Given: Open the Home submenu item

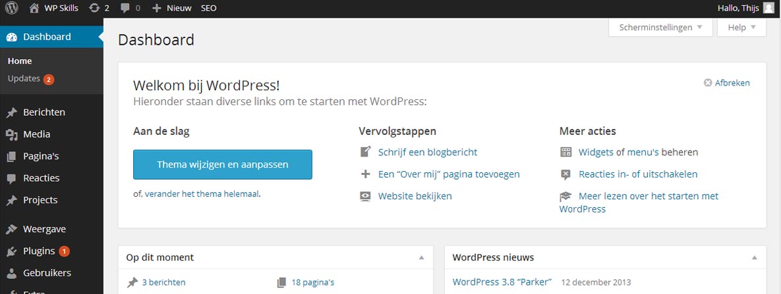Looking at the screenshot, I should (20, 61).
